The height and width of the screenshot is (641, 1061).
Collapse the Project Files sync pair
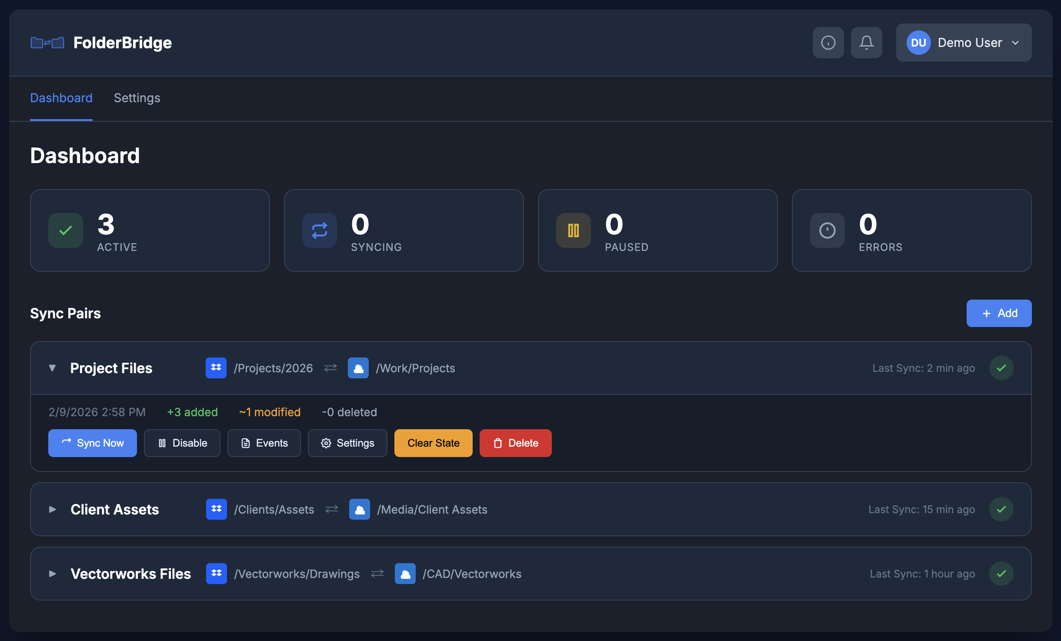pyautogui.click(x=52, y=368)
